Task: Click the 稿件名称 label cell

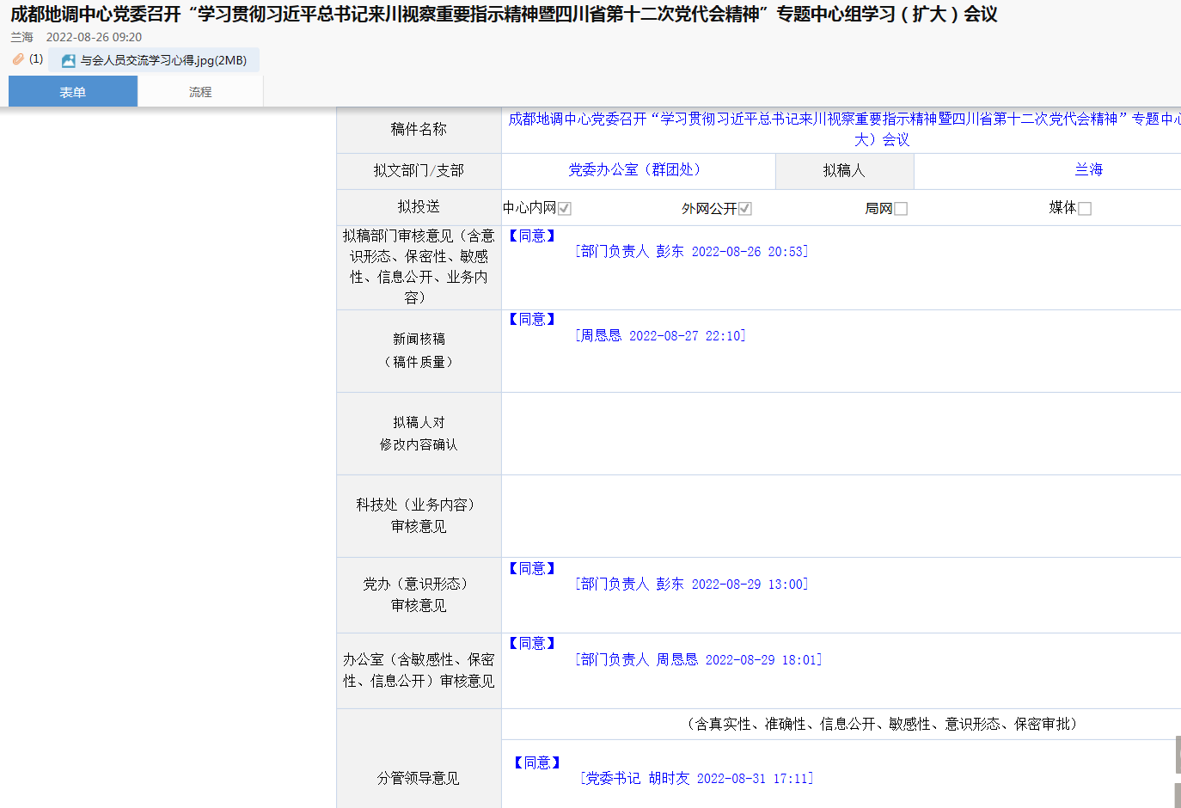Action: coord(419,130)
